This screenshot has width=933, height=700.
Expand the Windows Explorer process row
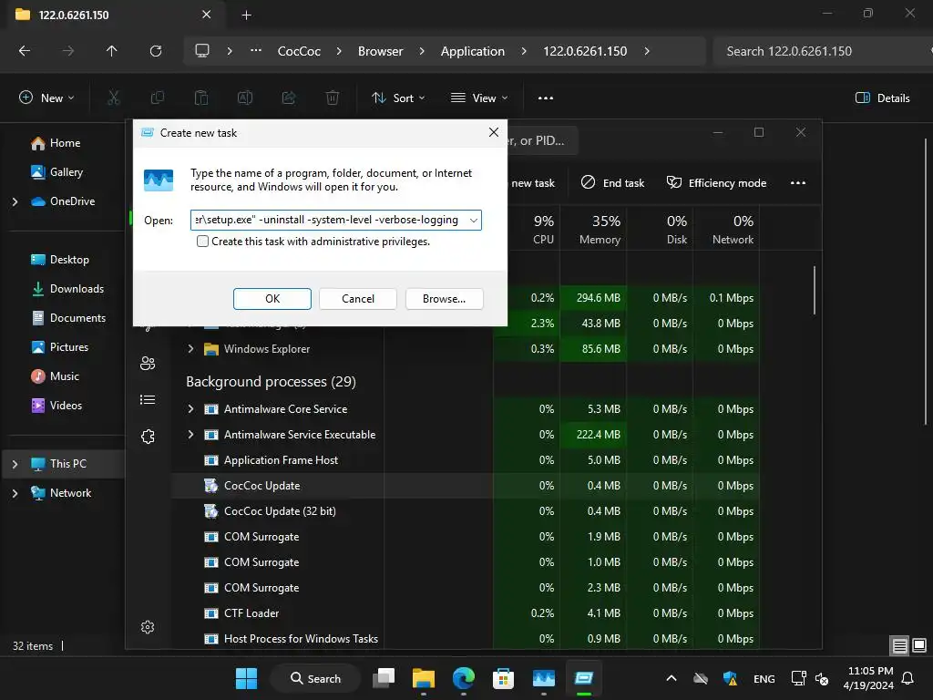click(x=190, y=349)
